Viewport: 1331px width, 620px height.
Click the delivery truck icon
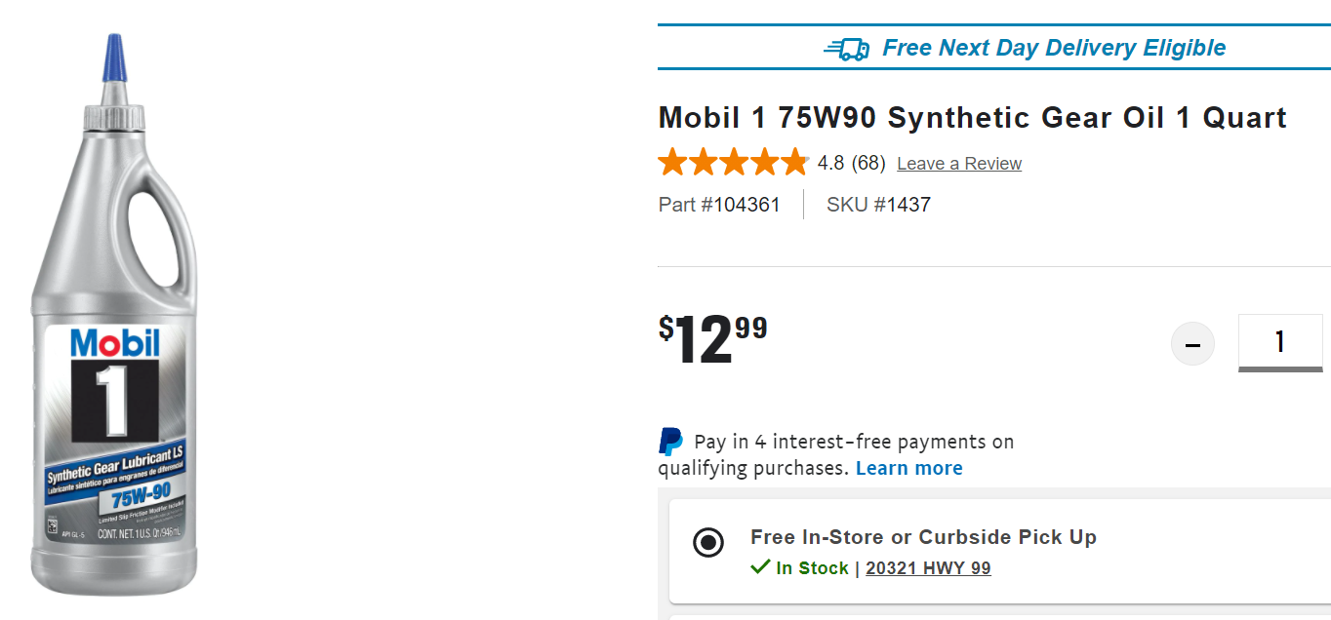click(846, 49)
